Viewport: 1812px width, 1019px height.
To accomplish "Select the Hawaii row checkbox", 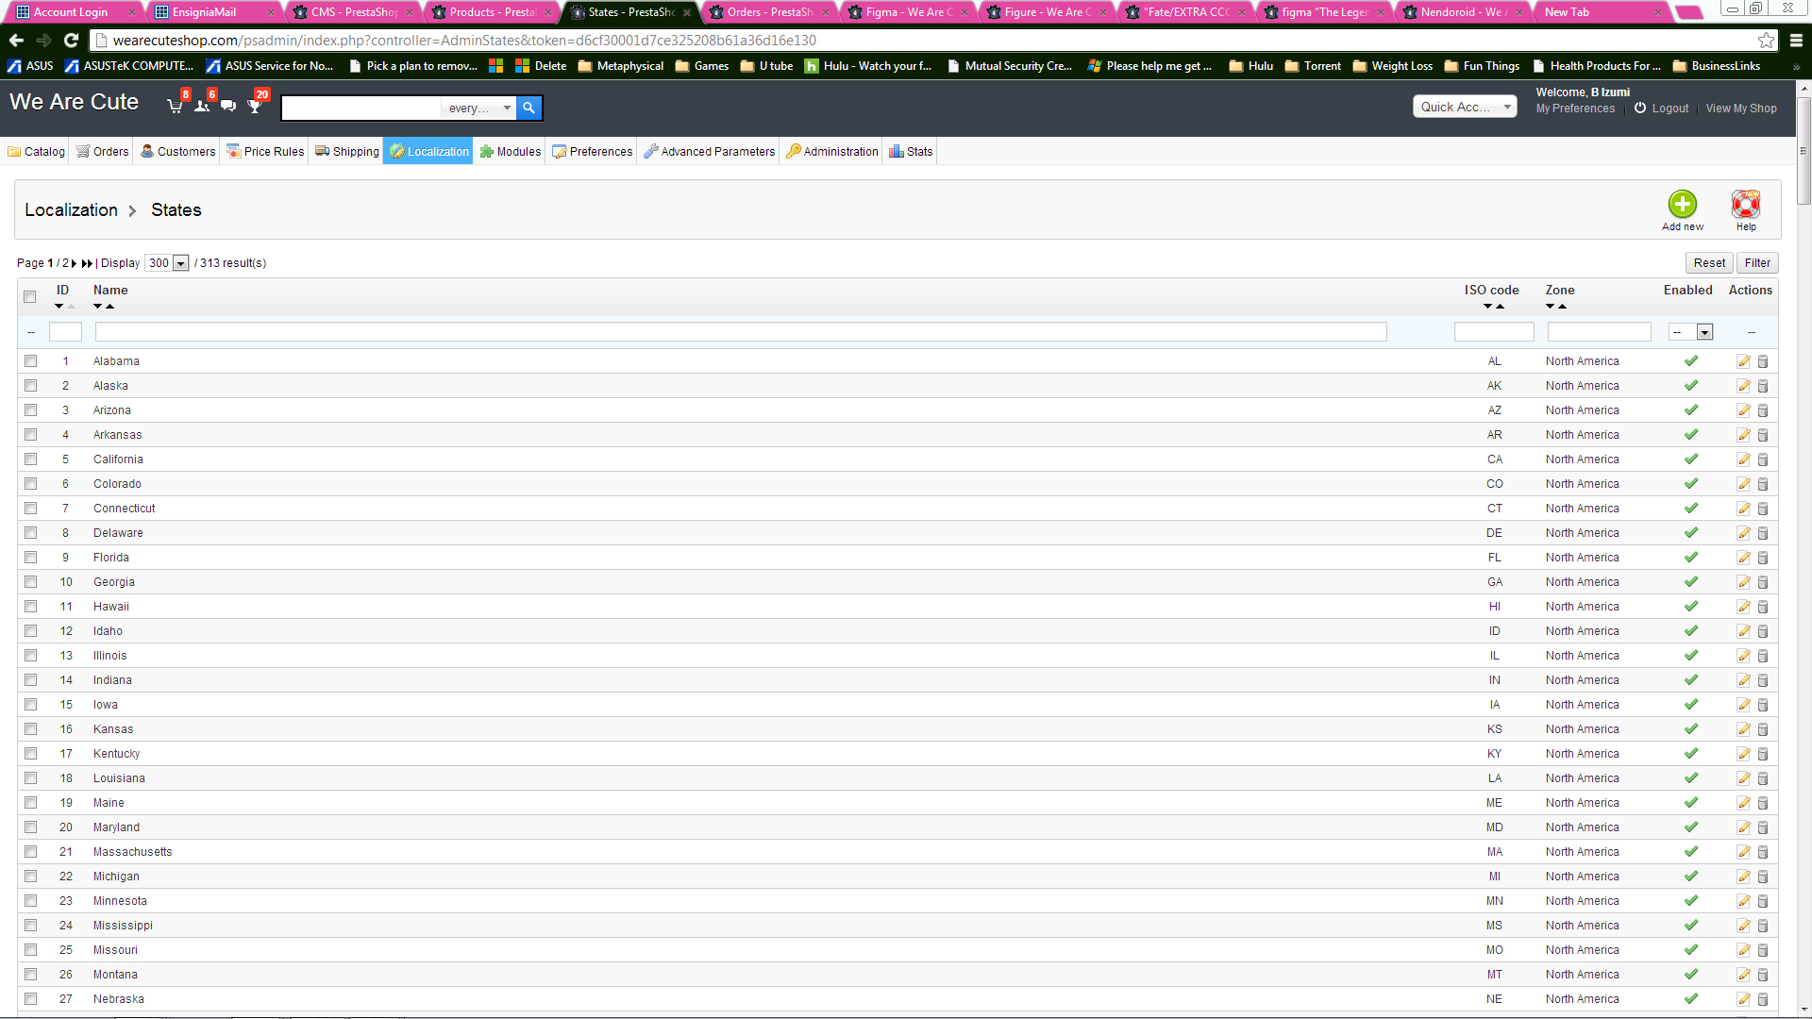I will point(30,607).
